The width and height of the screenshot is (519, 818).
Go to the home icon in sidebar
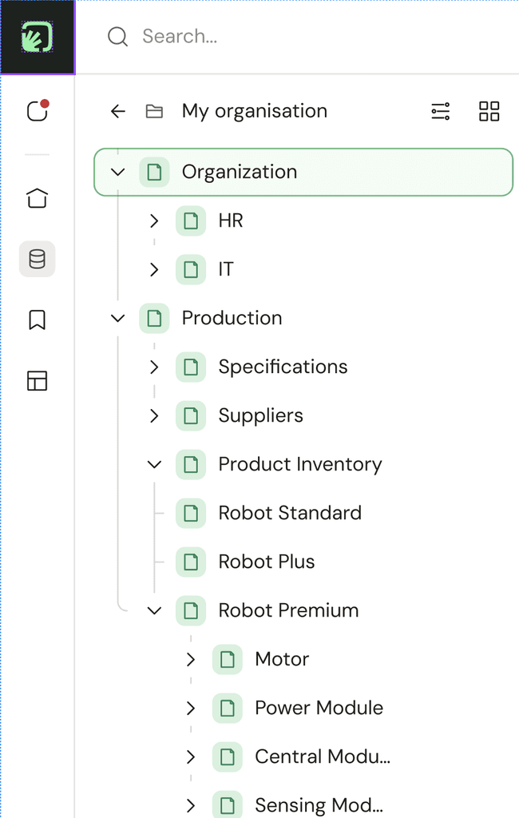tap(37, 198)
